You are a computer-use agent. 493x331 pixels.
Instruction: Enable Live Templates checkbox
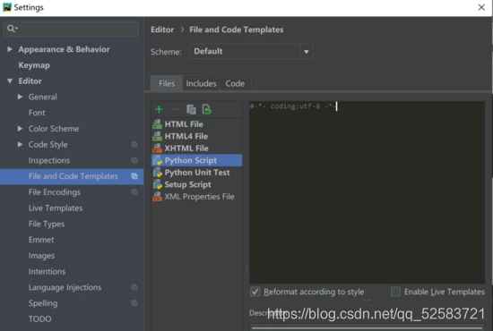coord(395,292)
